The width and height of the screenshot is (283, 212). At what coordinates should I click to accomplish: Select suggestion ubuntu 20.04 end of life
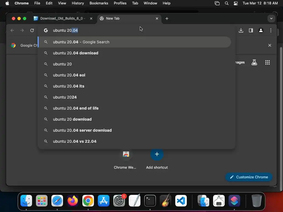coord(135,108)
